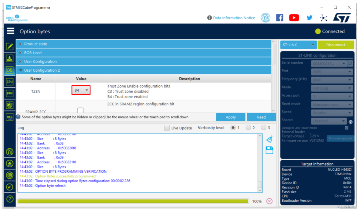This screenshot has width=357, height=211.
Task: Refresh the ST-LINK serial number list
Action: [350, 64]
